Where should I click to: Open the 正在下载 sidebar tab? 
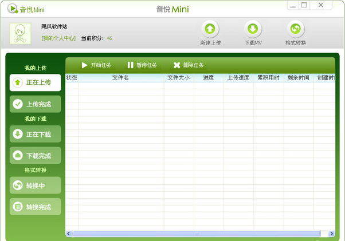[x=35, y=134]
